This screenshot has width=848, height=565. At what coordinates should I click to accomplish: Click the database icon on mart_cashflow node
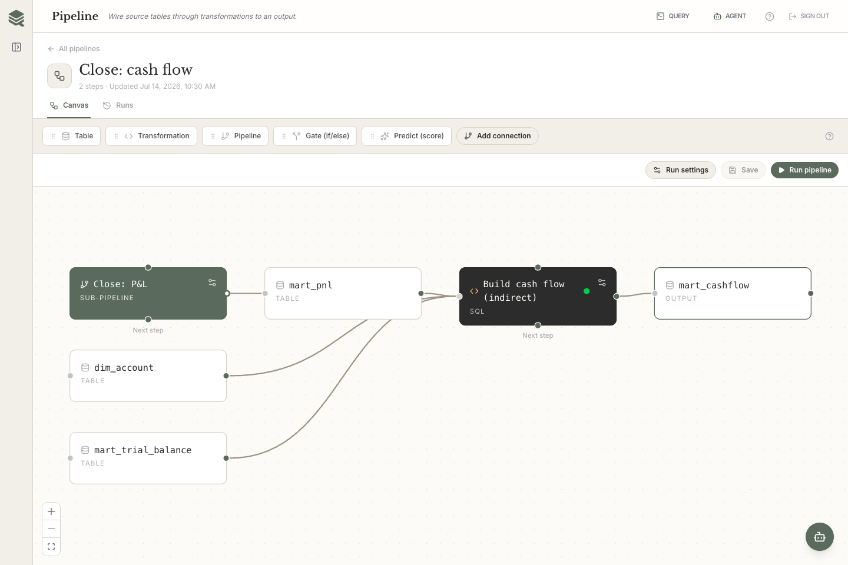(x=670, y=285)
